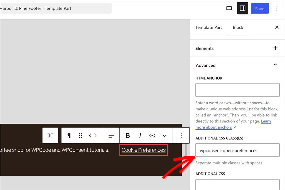Click the drag handle dots icon
The height and width of the screenshot is (190, 285).
click(x=80, y=135)
